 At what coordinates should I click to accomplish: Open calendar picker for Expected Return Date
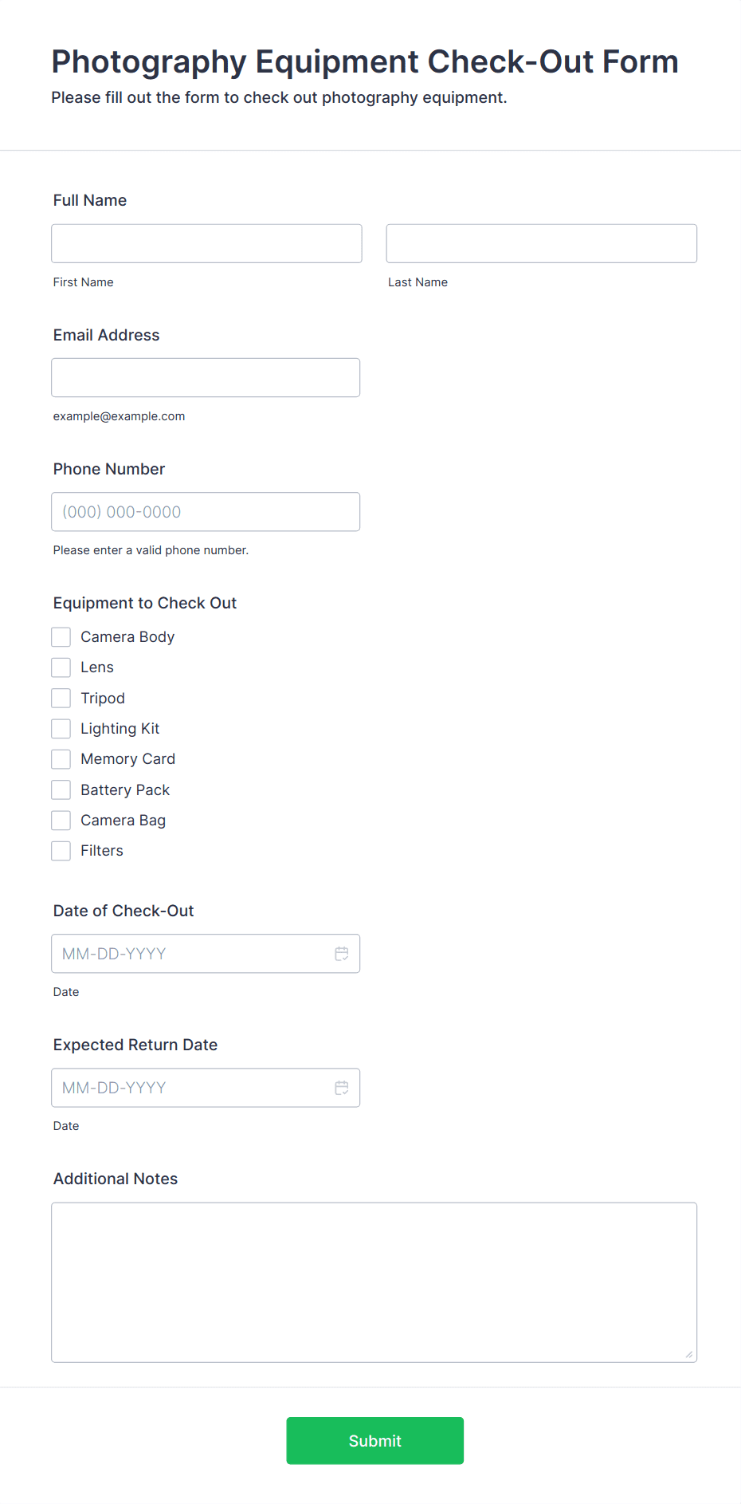342,1088
